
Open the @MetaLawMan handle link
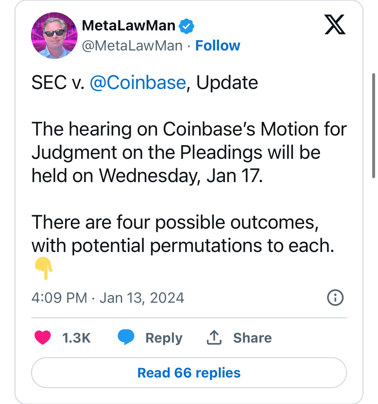132,46
